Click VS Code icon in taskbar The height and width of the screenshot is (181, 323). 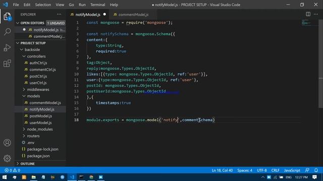point(72,177)
